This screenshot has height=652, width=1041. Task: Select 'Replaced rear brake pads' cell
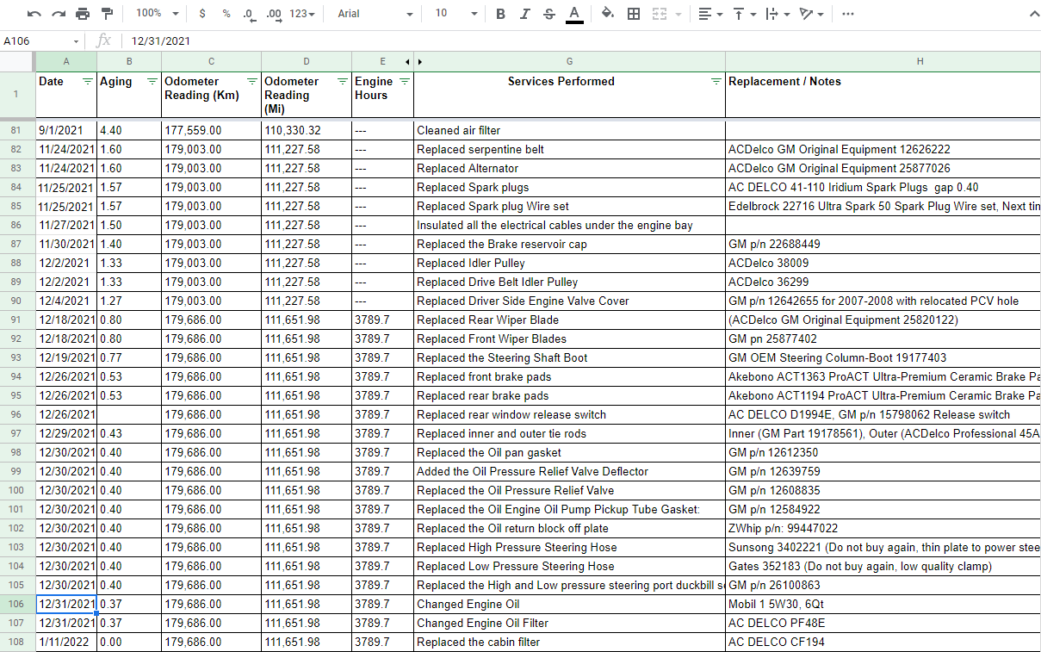(569, 395)
